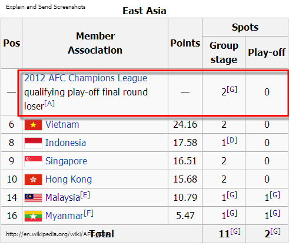This screenshot has width=289, height=245.
Task: Open the Vietnam article link
Action: (x=62, y=124)
